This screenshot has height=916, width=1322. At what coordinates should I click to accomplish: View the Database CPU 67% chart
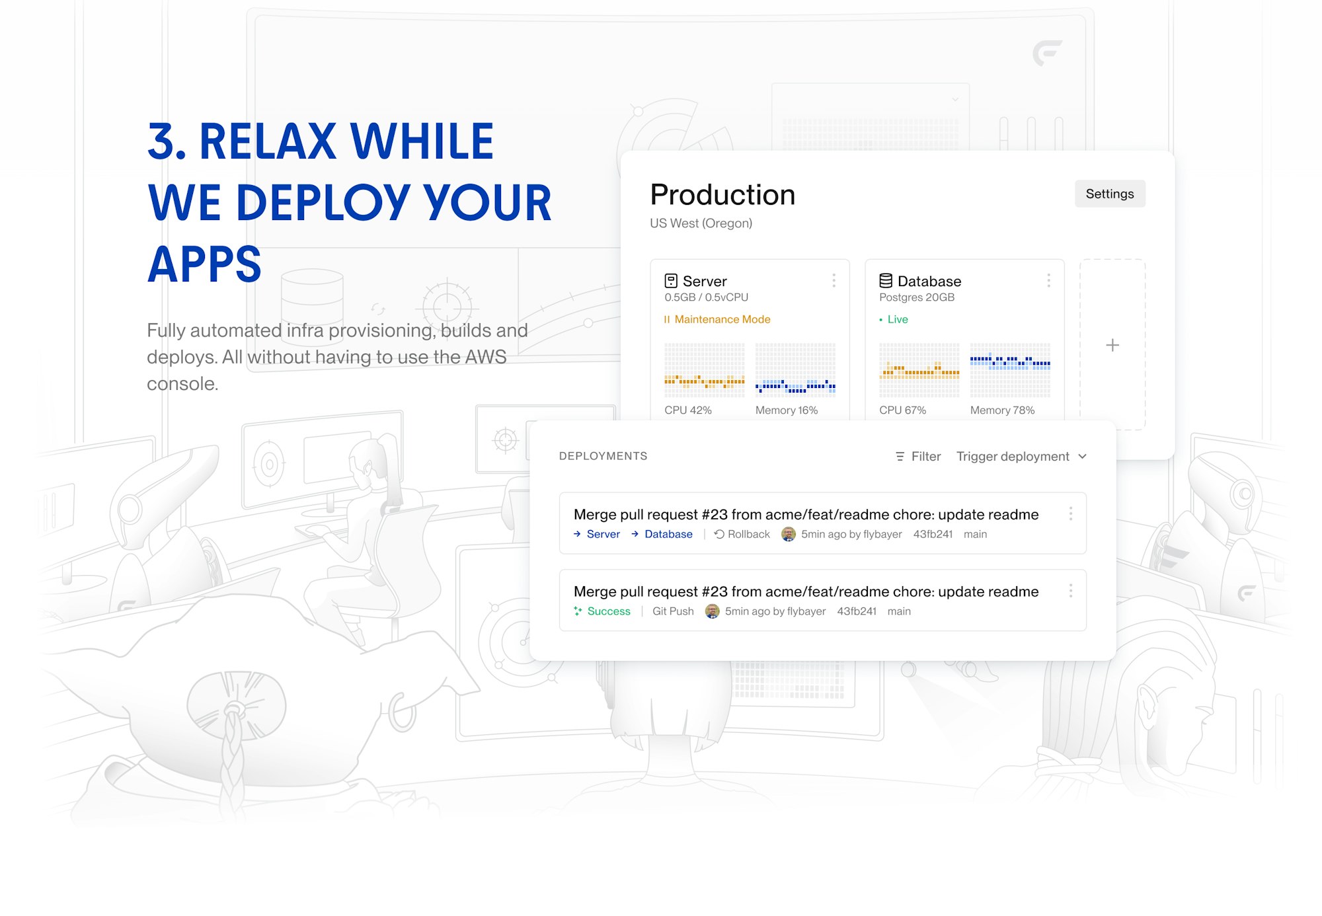[919, 369]
